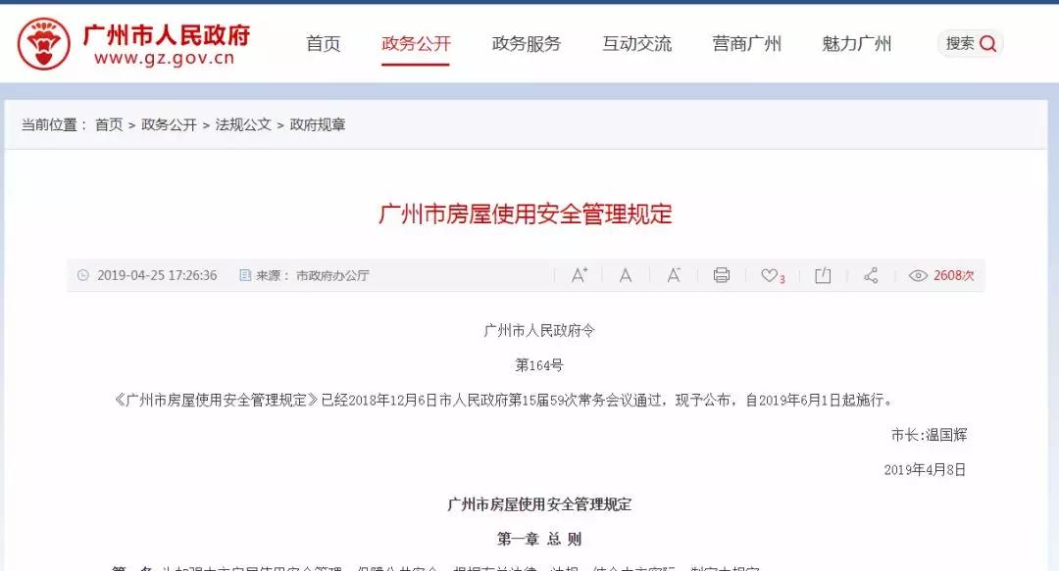Image resolution: width=1059 pixels, height=571 pixels.
Task: Click the text 广州市人民政府令
Action: [x=539, y=331]
